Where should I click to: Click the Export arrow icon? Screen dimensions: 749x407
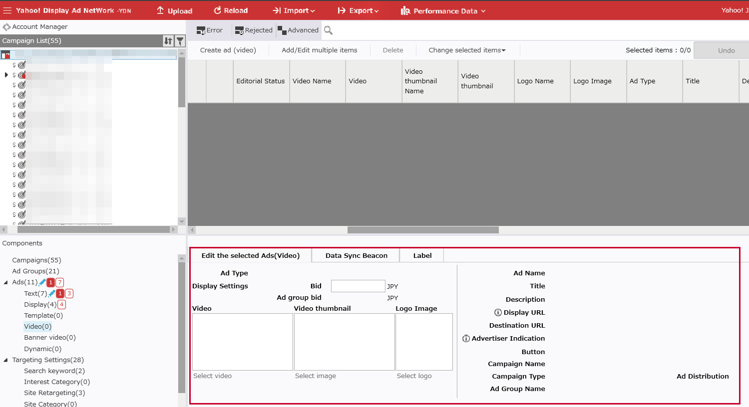pyautogui.click(x=342, y=10)
